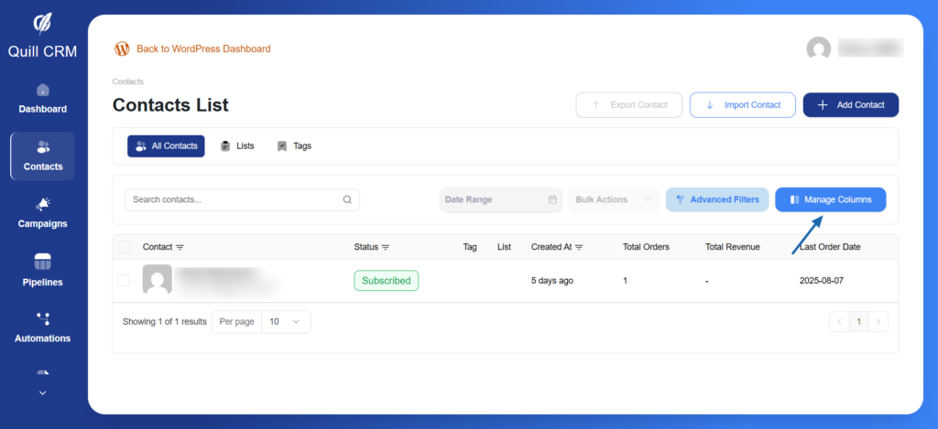Click the search magnifier icon
The height and width of the screenshot is (429, 938).
[x=347, y=199]
